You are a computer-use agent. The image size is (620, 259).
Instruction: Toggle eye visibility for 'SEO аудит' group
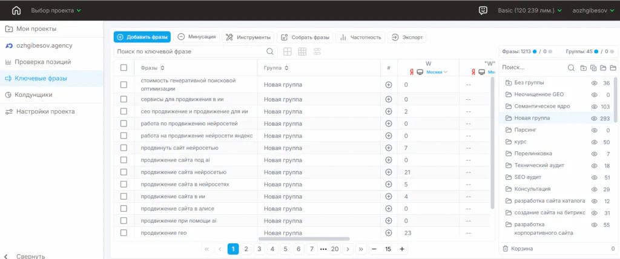point(594,177)
